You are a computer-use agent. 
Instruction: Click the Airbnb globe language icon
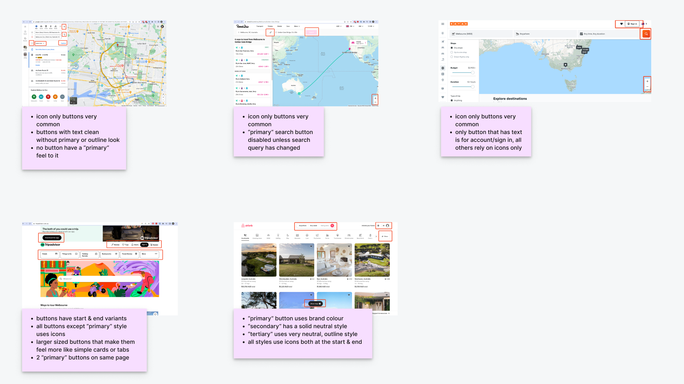click(378, 225)
